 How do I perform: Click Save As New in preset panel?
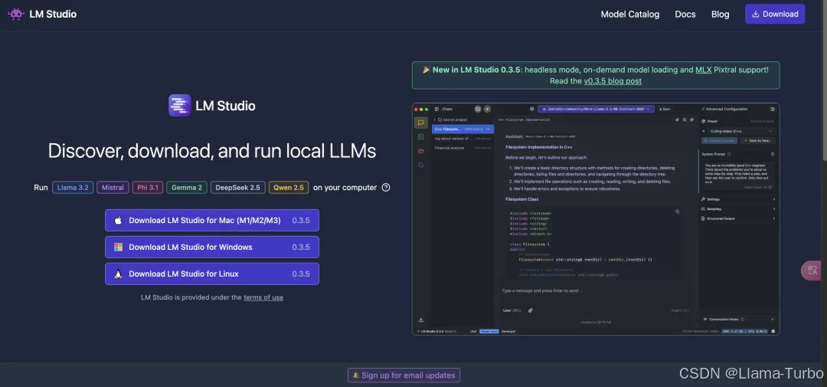[757, 141]
